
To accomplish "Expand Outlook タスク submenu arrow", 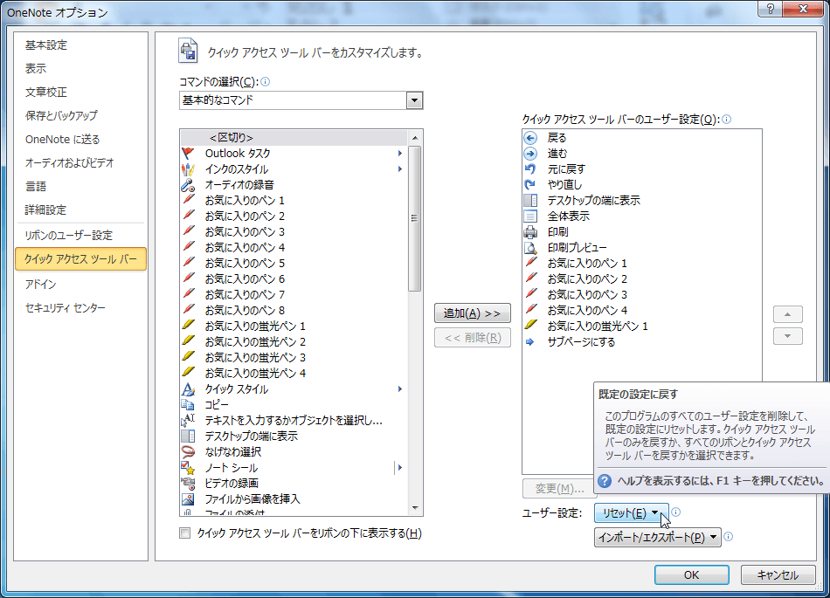I will pyautogui.click(x=400, y=154).
